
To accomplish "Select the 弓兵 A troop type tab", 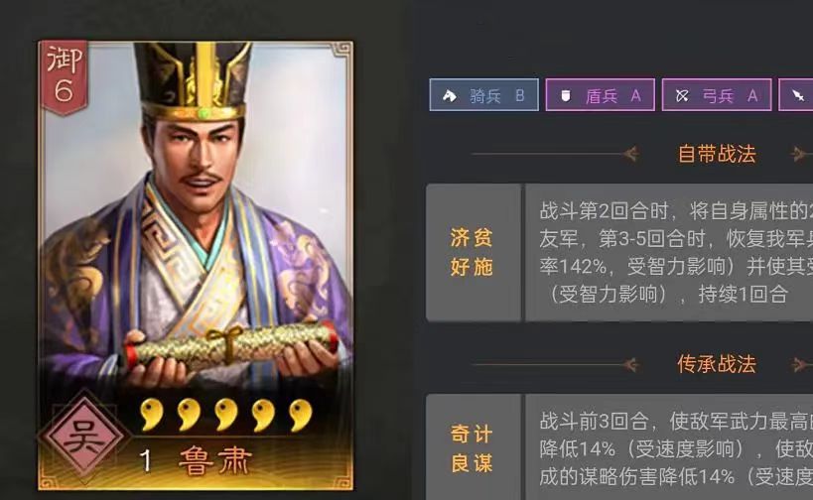I will click(717, 95).
